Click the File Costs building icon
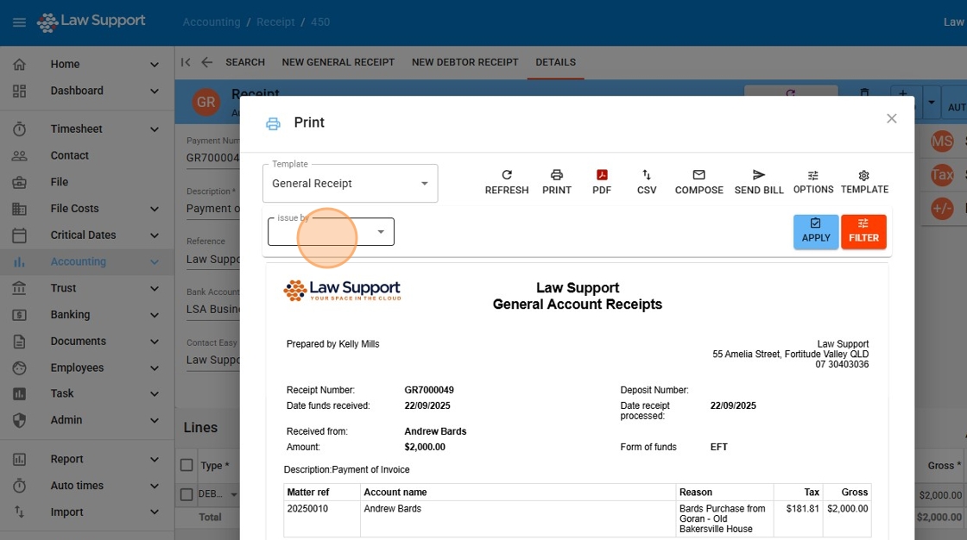Image resolution: width=967 pixels, height=540 pixels. [19, 209]
